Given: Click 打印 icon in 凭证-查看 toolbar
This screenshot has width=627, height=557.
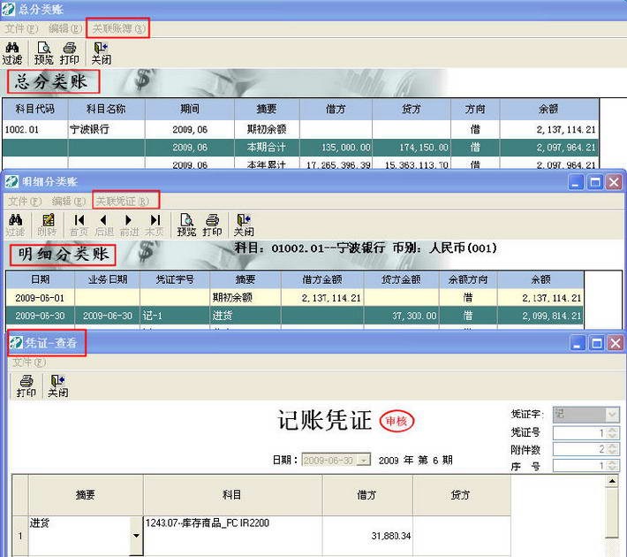Looking at the screenshot, I should 26,386.
